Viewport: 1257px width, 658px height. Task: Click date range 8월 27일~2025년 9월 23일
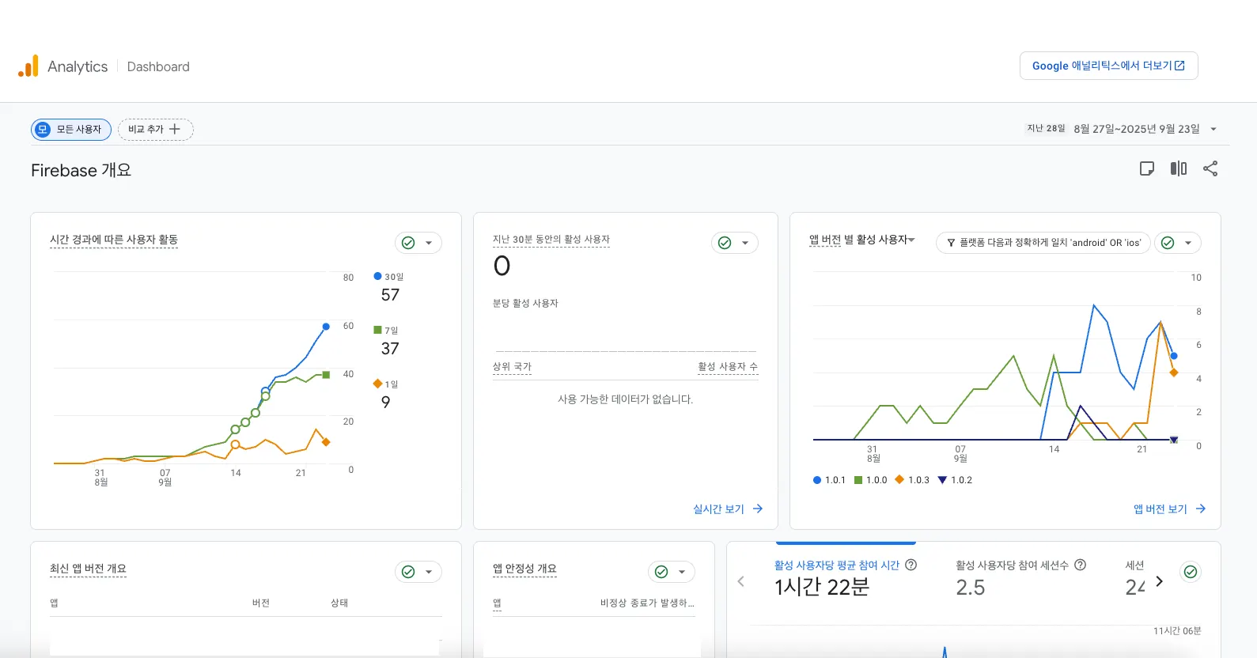click(x=1136, y=129)
